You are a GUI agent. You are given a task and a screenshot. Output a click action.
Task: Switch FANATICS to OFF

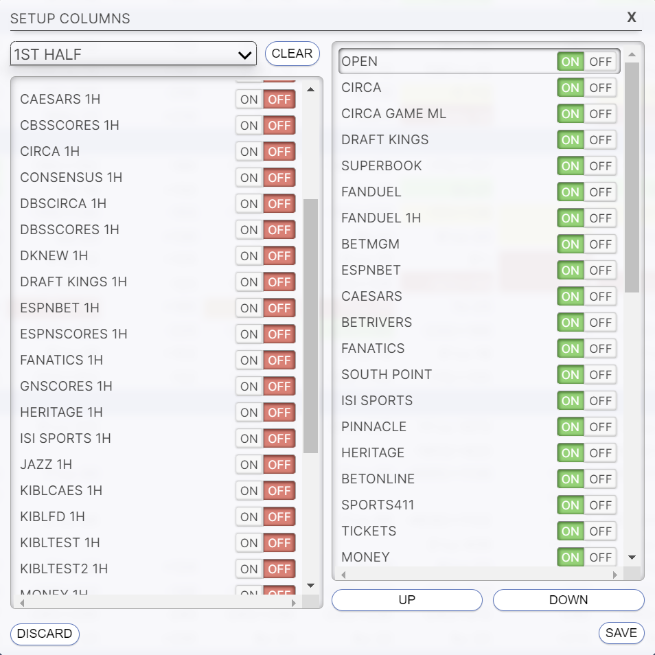[600, 349]
